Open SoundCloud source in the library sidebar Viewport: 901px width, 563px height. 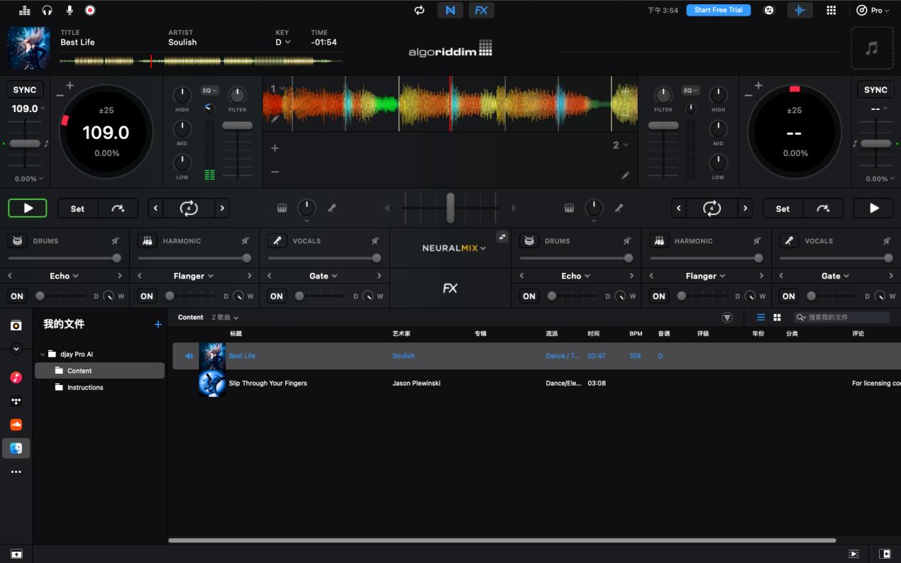[16, 425]
